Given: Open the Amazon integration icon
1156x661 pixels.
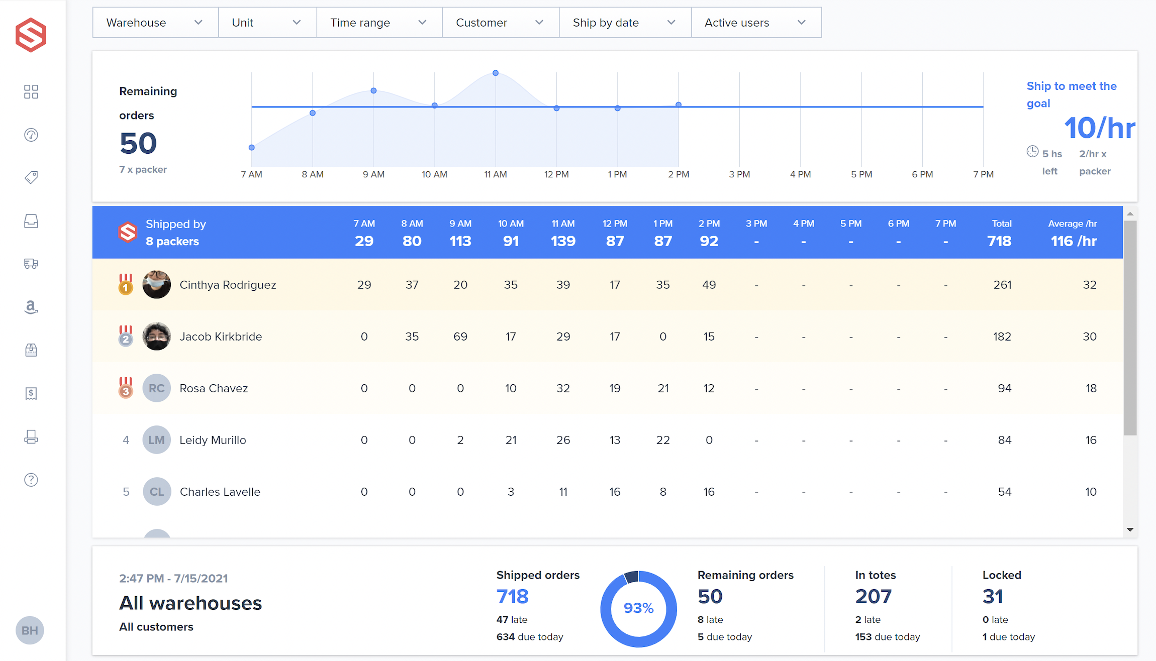Looking at the screenshot, I should (x=31, y=307).
